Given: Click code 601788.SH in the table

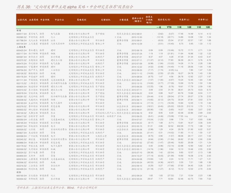Looking at the screenshot, I should (x=22, y=41).
